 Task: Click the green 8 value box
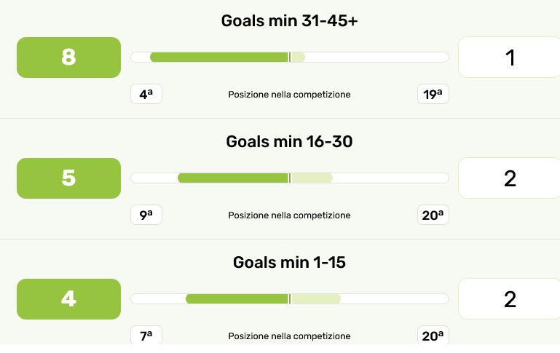tap(68, 57)
